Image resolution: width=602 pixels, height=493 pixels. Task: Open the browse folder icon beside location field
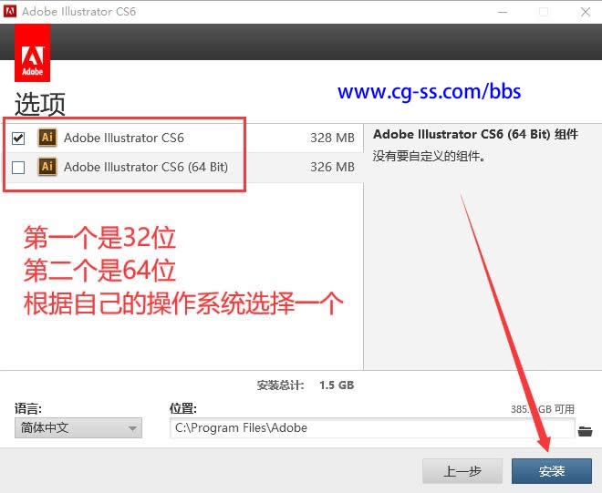tap(585, 431)
